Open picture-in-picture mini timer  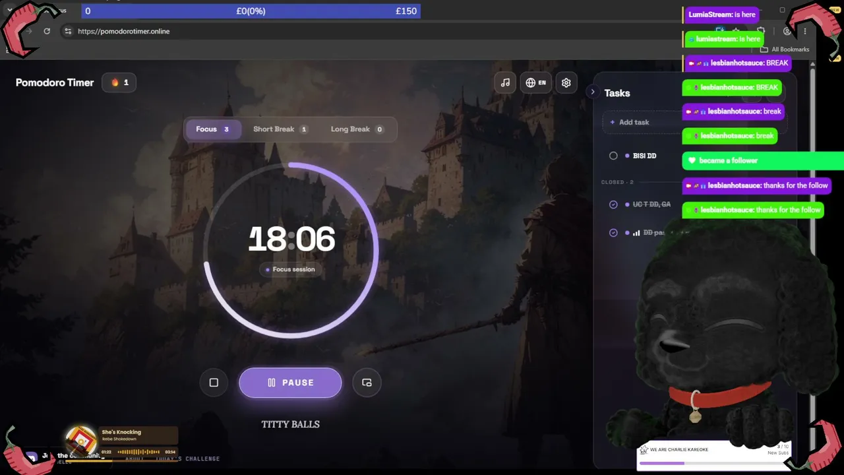[x=367, y=383]
